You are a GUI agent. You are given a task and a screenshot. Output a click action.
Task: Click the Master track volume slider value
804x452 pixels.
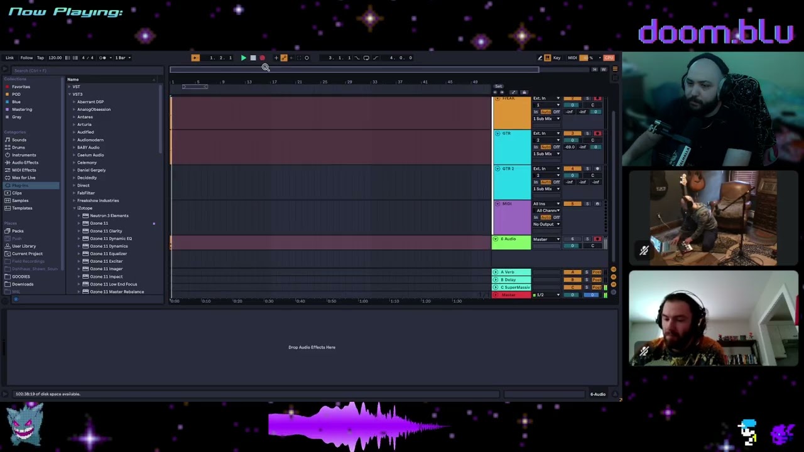(572, 294)
